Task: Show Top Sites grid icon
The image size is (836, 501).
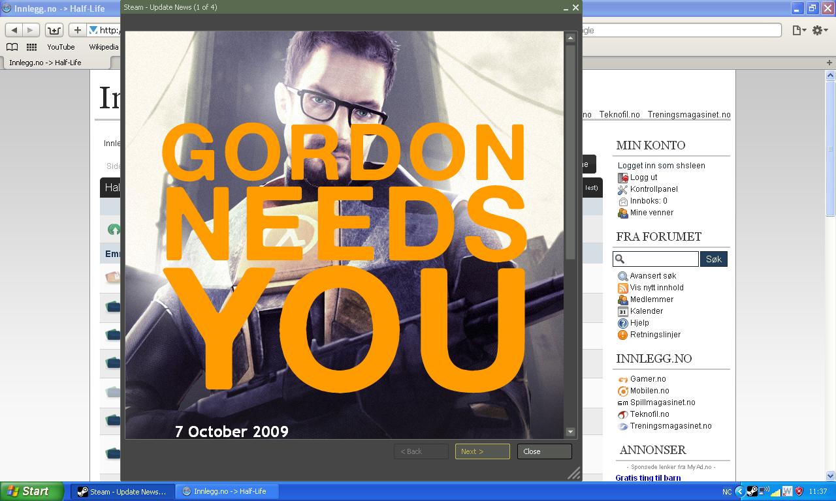Action: 31,47
